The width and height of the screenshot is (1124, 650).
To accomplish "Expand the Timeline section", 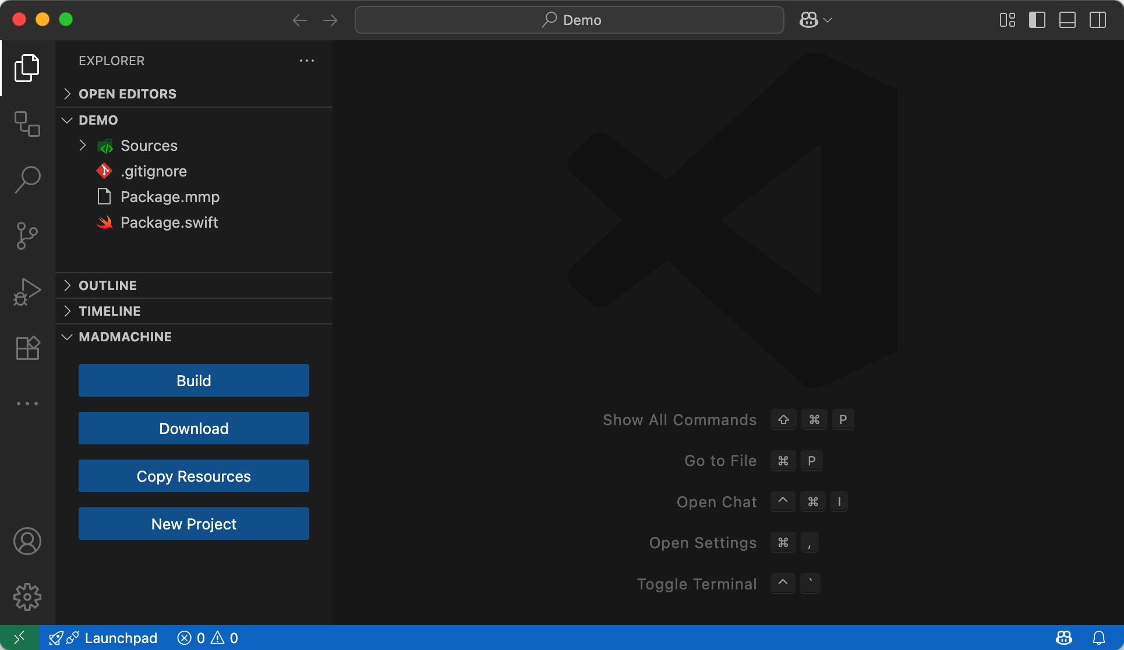I will (x=194, y=311).
